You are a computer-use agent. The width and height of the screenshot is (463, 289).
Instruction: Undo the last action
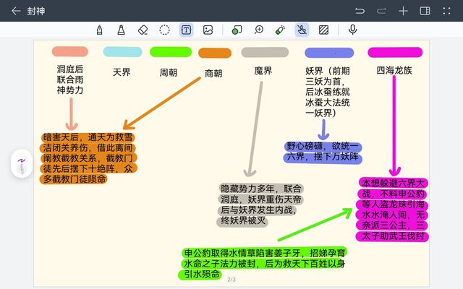coord(360,11)
